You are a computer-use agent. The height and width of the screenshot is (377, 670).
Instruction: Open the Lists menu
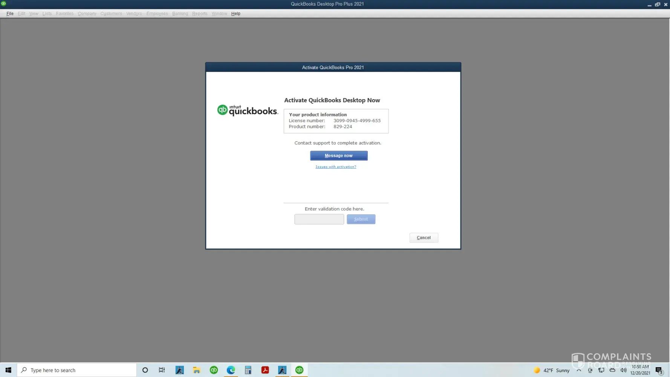coord(47,14)
